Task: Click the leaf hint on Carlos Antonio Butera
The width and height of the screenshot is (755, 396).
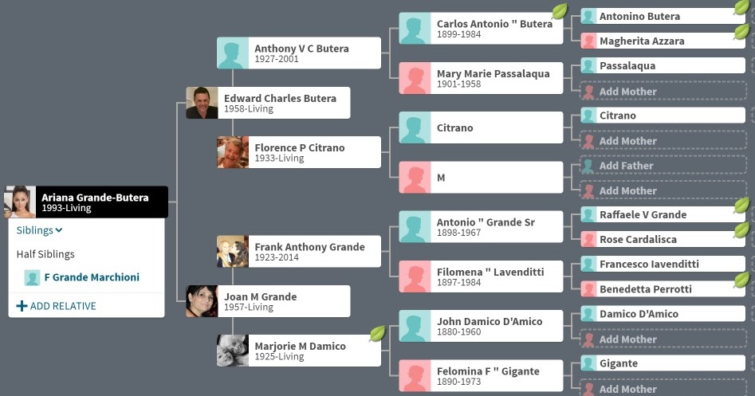Action: (560, 11)
